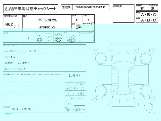
Task: Click the X要す text
Action: point(81,94)
